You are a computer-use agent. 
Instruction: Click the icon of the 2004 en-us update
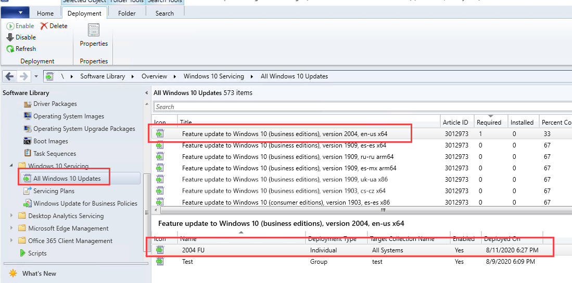tap(160, 133)
